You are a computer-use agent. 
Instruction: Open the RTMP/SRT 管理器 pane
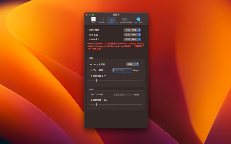pyautogui.click(x=124, y=20)
